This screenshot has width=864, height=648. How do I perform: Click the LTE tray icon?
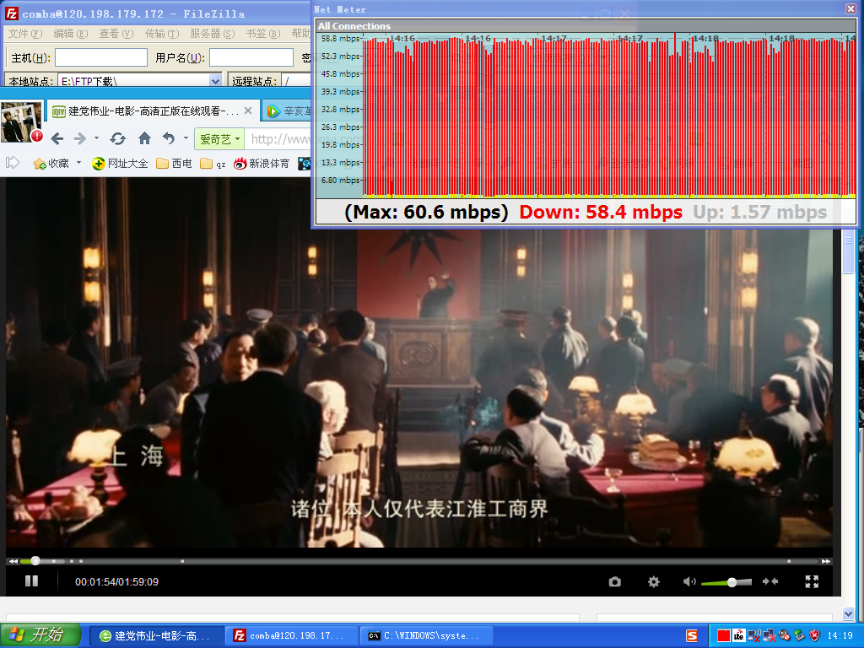point(739,636)
